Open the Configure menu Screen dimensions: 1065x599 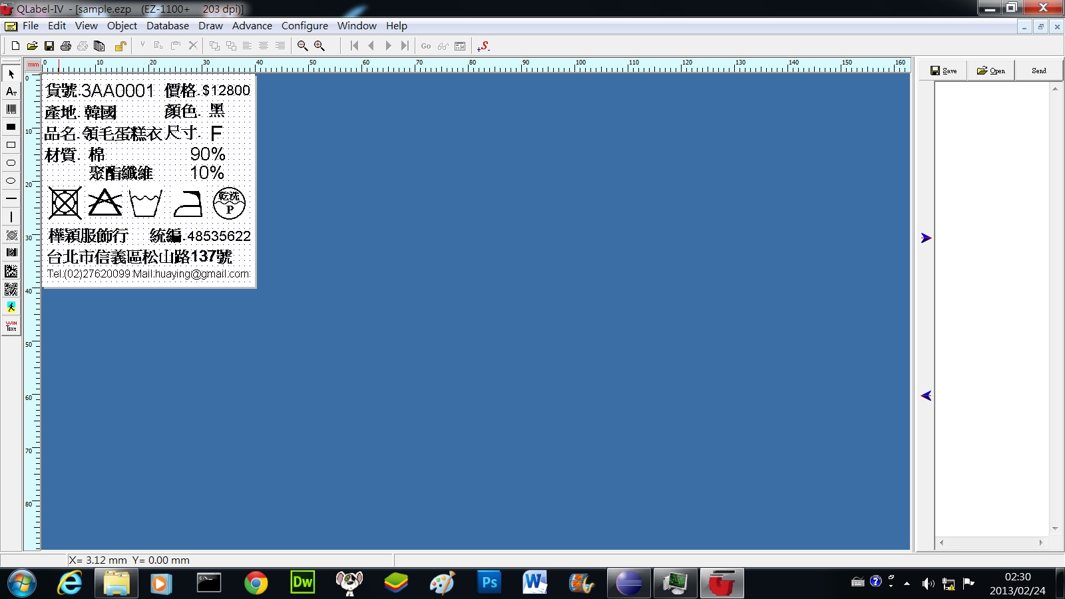point(304,26)
